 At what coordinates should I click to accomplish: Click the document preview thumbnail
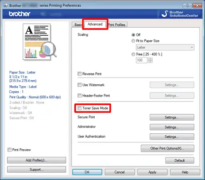40,42
